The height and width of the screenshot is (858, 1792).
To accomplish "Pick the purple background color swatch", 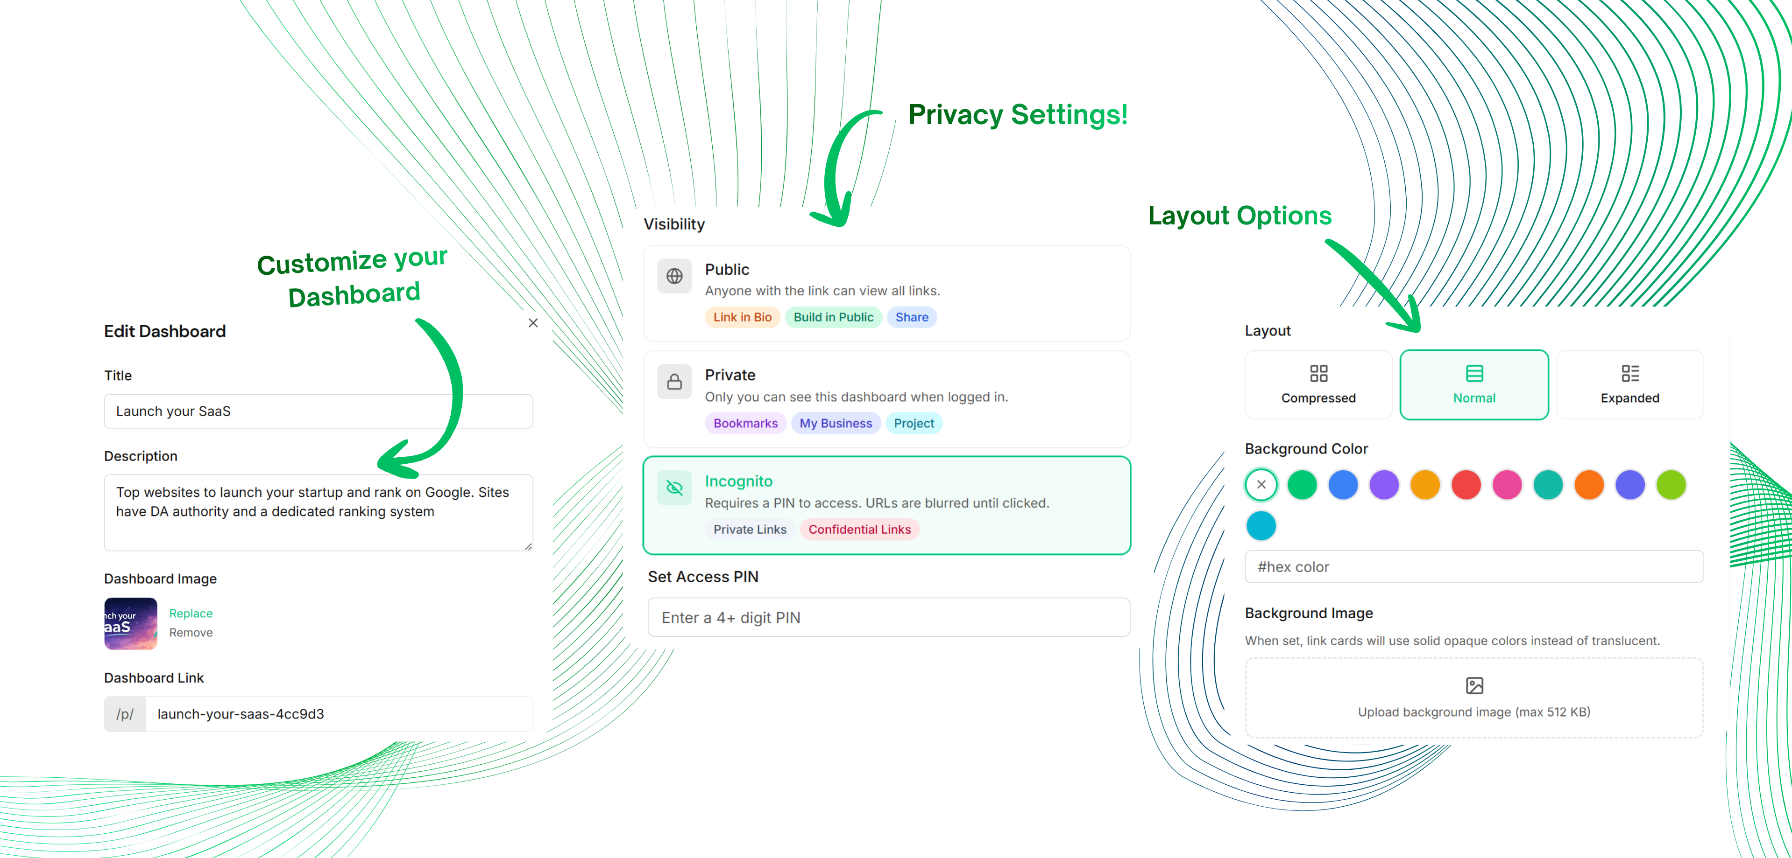I will point(1384,485).
